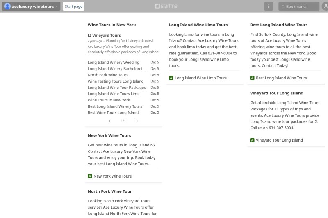Click green A icon beside New York Wine Tours
Viewport: 328px width, 218px height.
tap(90, 176)
